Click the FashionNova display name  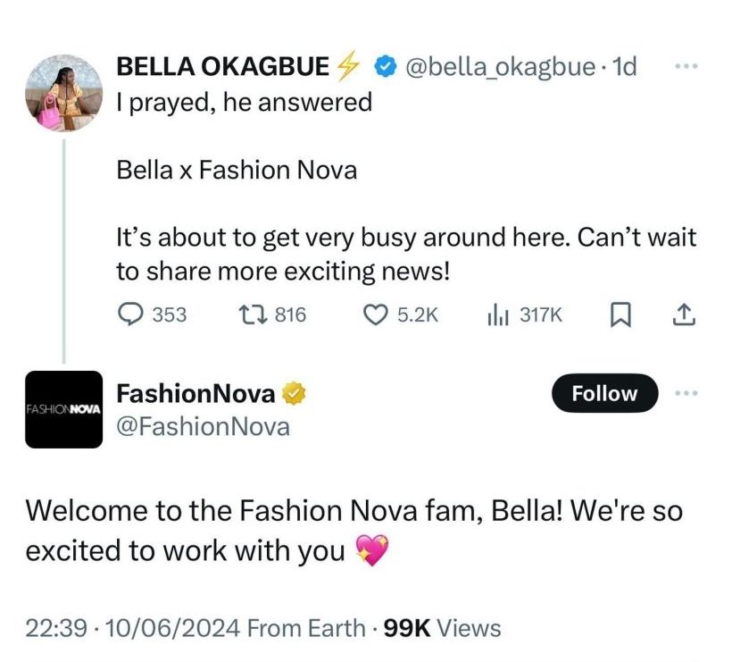[196, 393]
